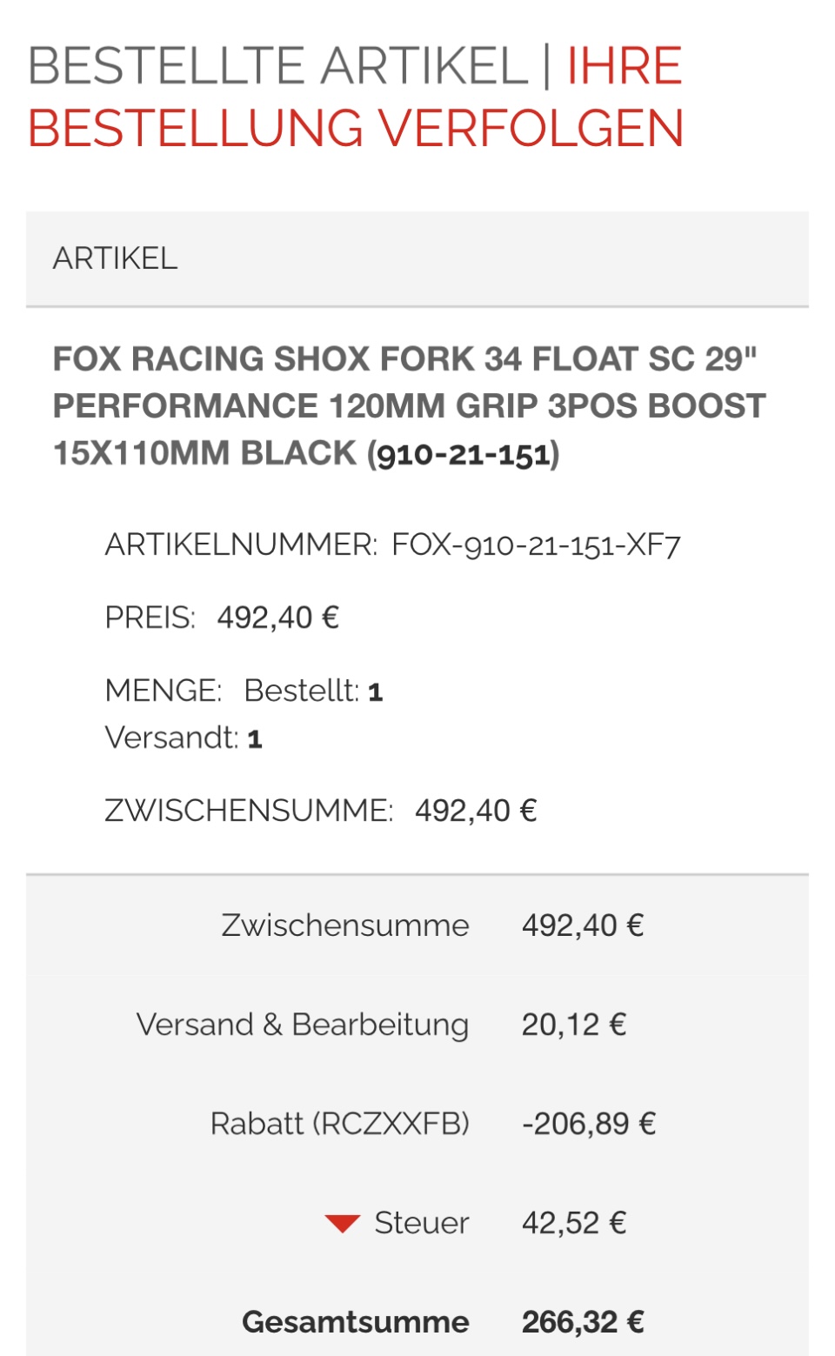Click the Zwischensumme label in totals
This screenshot has width=835, height=1356.
[x=345, y=925]
